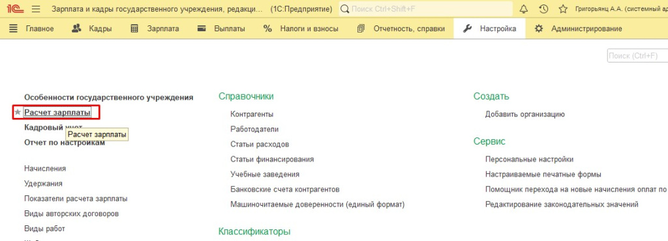Viewport: 668px width, 241px height.
Task: Click the Классификаторы group heading
Action: 254,232
